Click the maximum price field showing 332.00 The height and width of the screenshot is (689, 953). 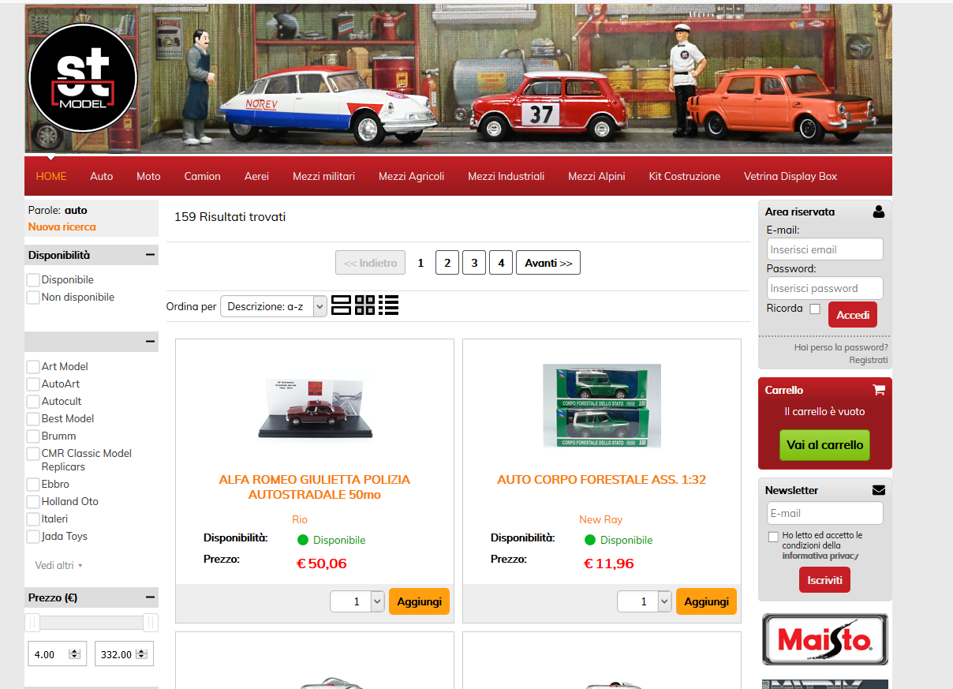coord(124,654)
